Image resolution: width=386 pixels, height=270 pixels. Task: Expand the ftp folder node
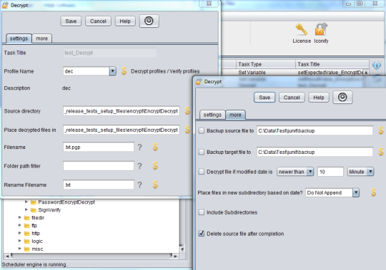20,225
